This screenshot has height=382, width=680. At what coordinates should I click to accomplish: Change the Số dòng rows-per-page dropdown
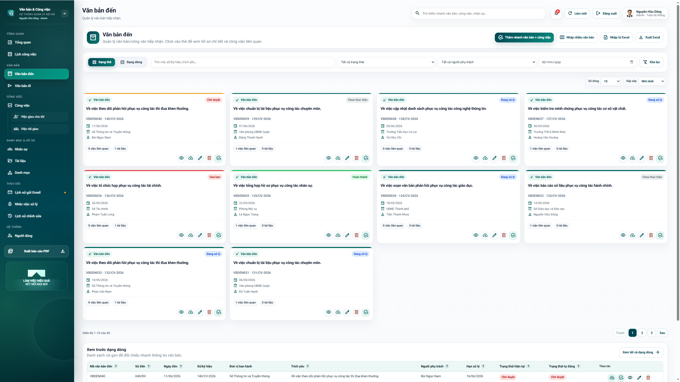coord(611,81)
